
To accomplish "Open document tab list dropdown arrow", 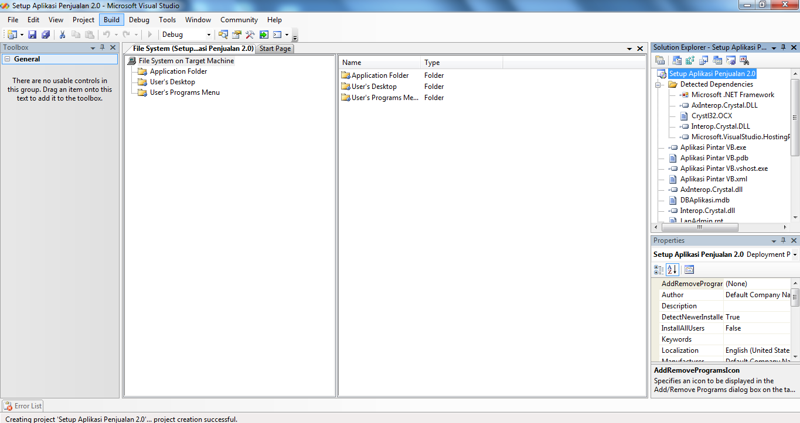I will click(x=629, y=49).
